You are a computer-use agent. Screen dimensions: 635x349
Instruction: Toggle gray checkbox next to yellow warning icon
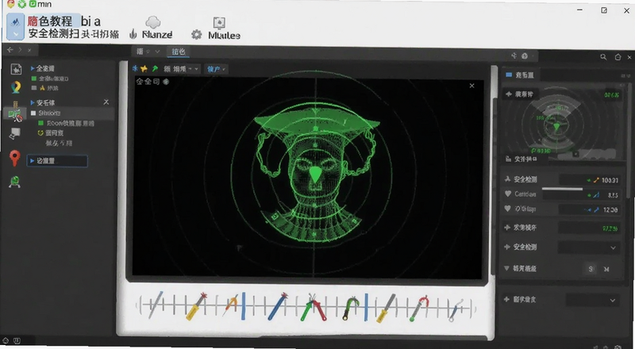pos(34,88)
